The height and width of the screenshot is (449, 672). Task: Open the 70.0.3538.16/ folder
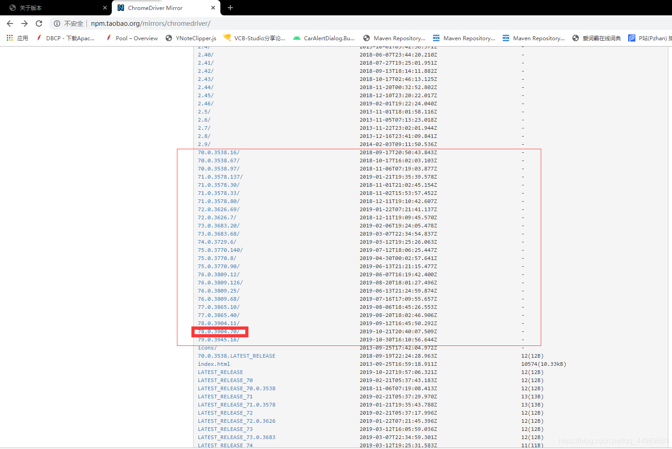click(219, 152)
